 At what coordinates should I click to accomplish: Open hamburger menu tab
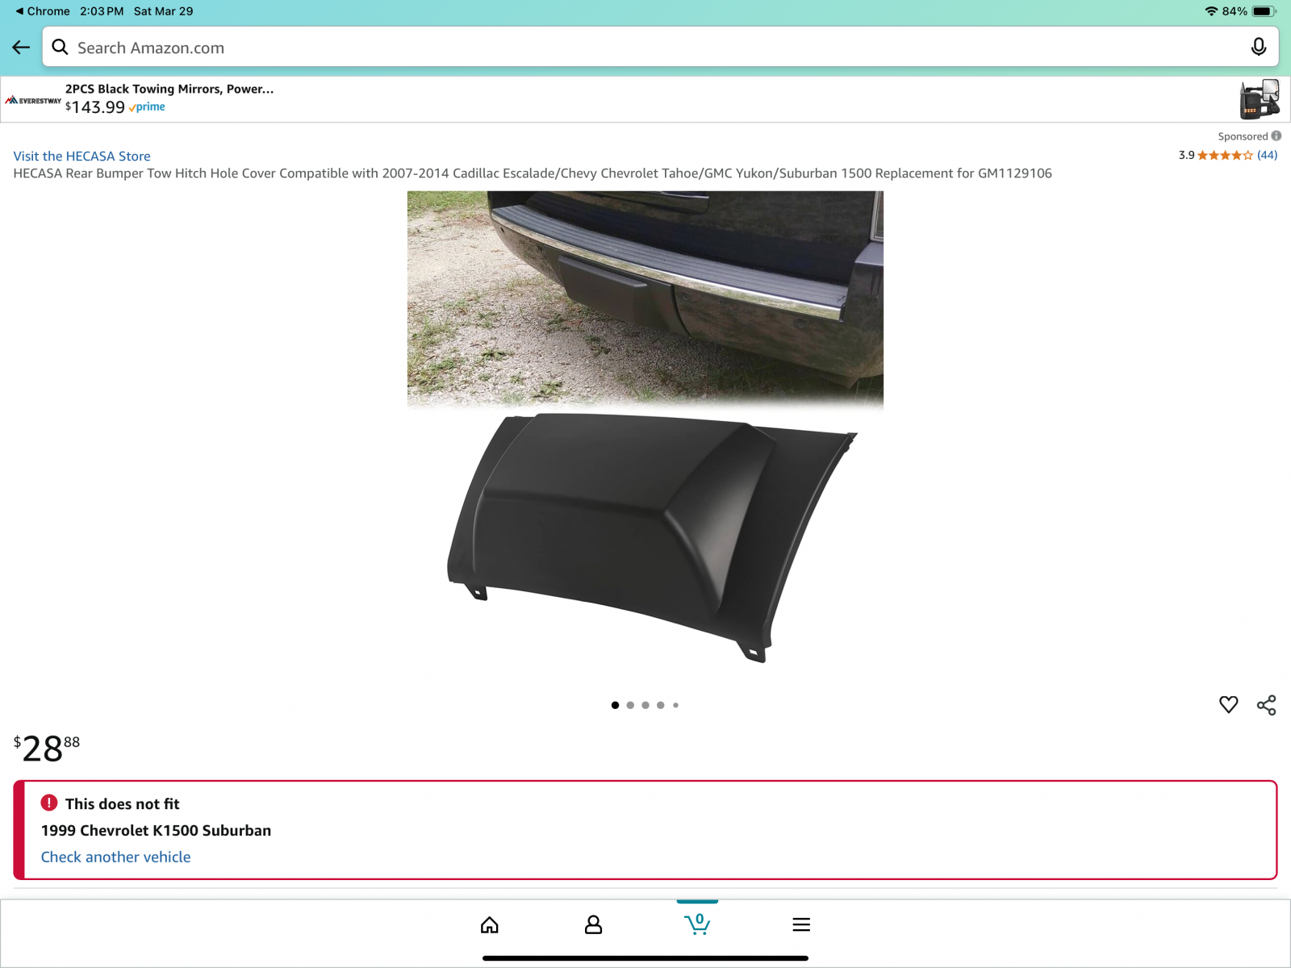click(801, 924)
